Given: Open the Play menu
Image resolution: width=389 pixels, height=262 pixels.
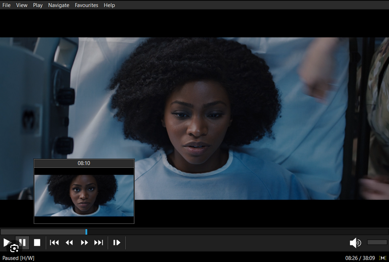Looking at the screenshot, I should [x=37, y=5].
